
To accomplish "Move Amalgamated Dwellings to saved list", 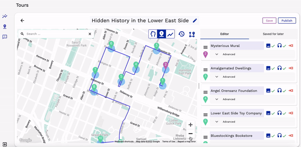I will coord(291,68).
